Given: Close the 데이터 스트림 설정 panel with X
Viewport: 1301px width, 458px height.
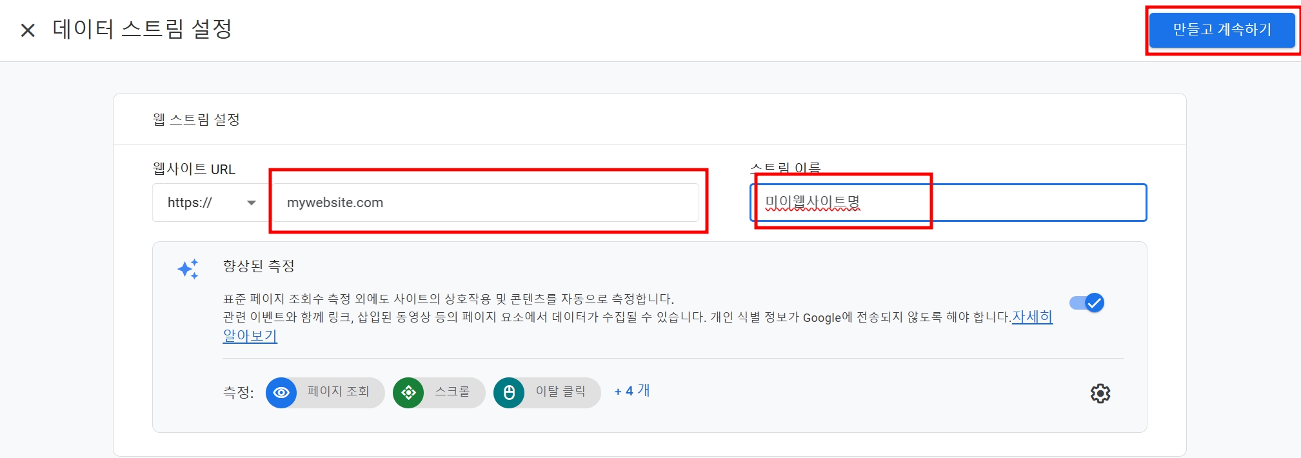Looking at the screenshot, I should (28, 30).
